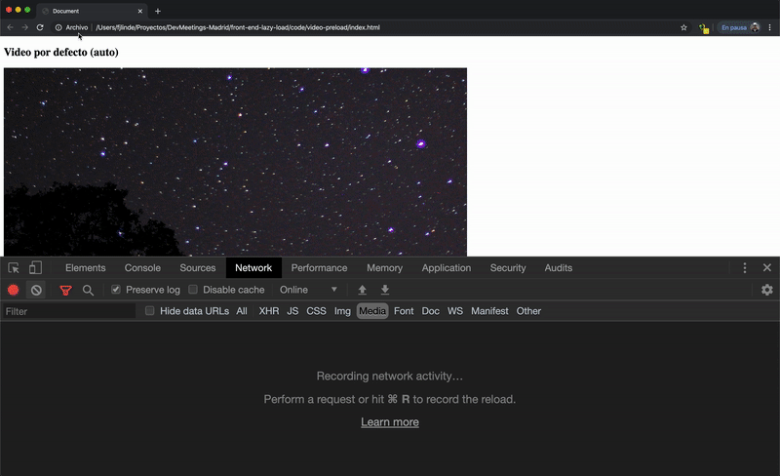Close the DevTools panel
This screenshot has width=780, height=476.
[767, 268]
